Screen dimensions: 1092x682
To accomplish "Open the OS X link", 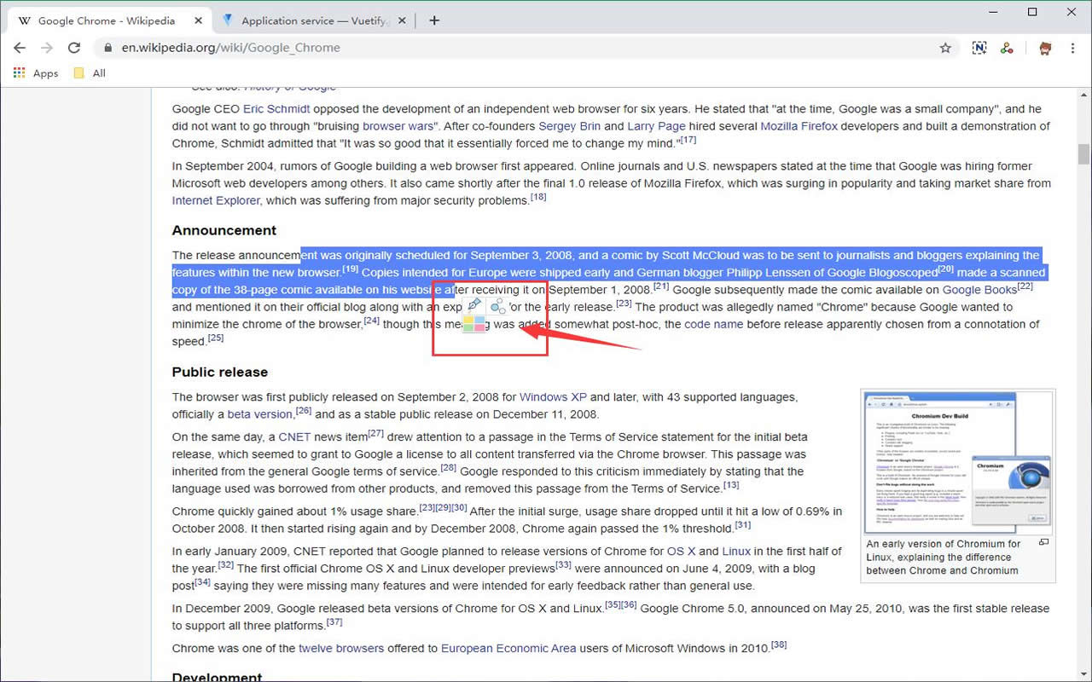I will (681, 552).
